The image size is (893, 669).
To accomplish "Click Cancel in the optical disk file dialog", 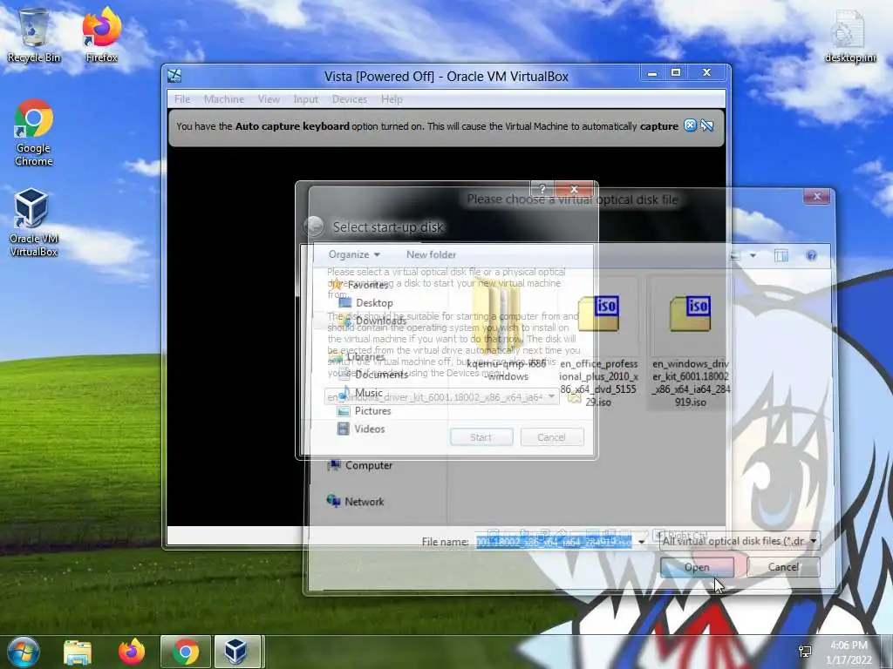I will [783, 566].
